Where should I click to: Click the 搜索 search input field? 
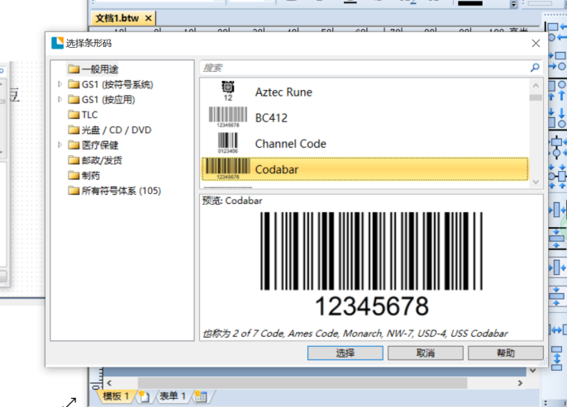364,68
